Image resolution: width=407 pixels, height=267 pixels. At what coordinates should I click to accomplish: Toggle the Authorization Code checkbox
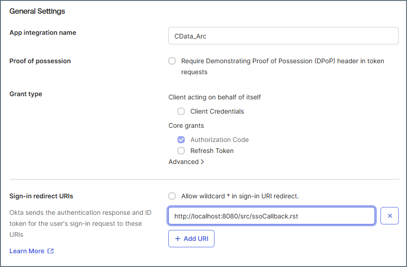coord(181,140)
